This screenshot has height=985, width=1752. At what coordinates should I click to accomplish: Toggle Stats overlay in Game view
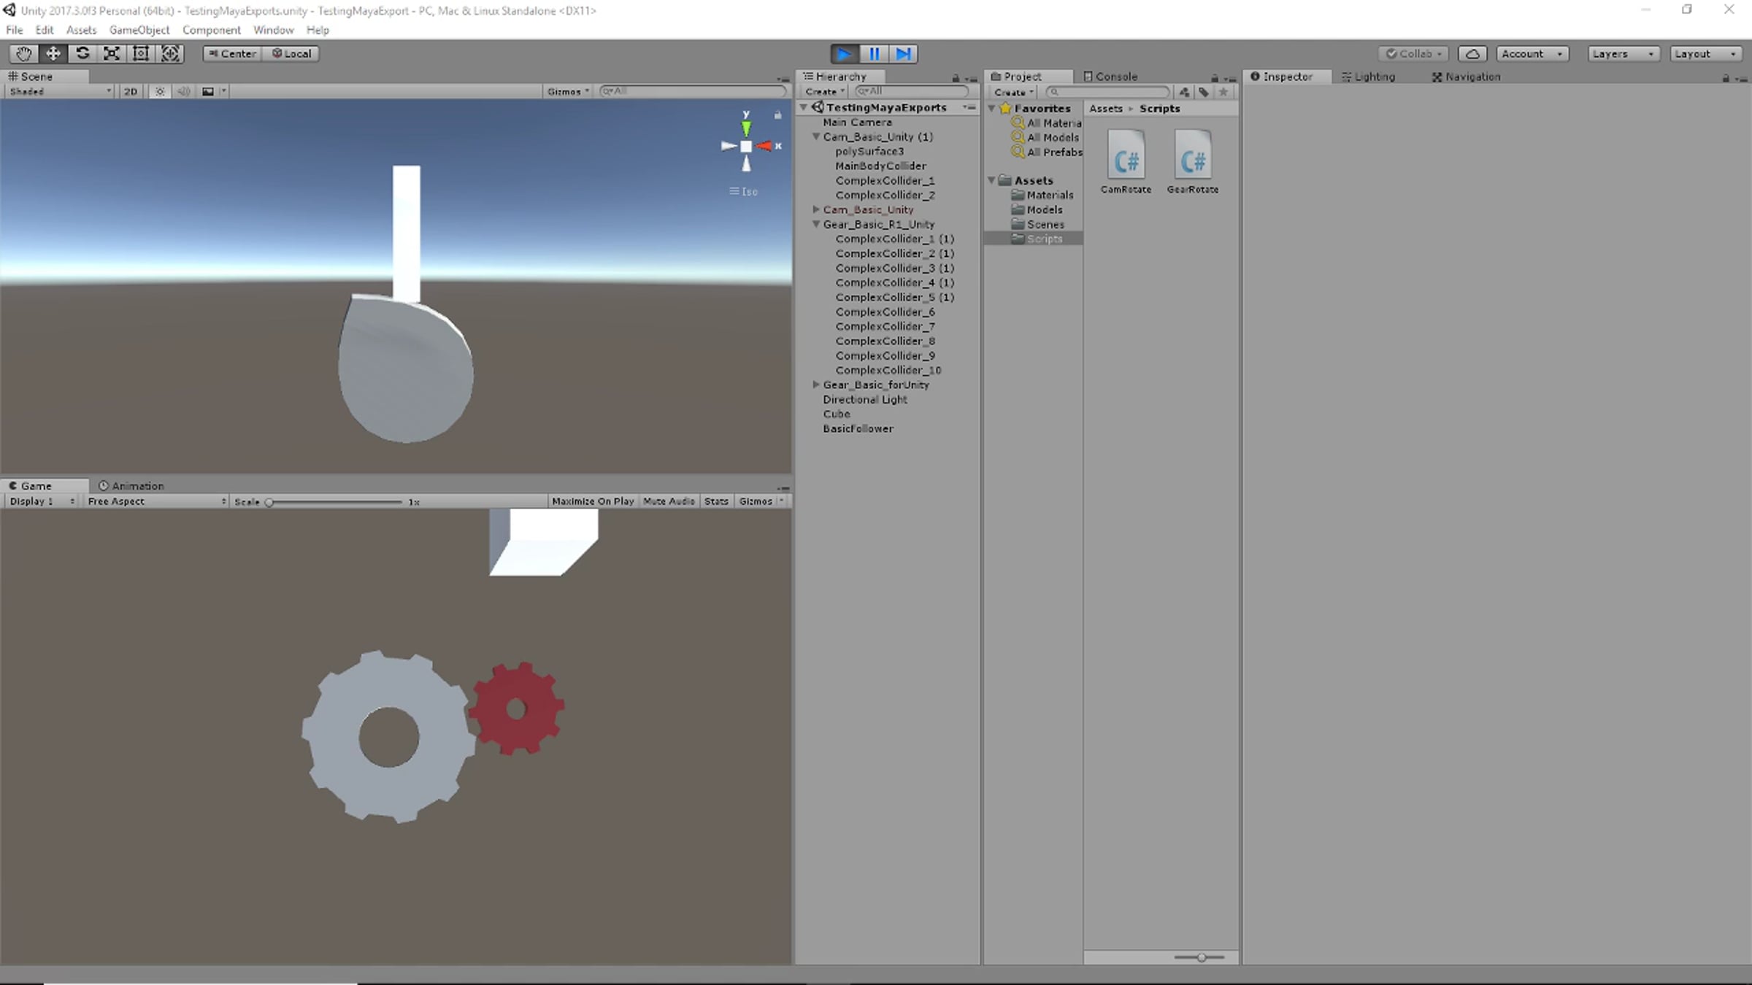click(716, 501)
